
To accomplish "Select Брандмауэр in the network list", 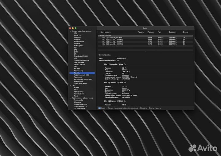I will [x=79, y=92].
